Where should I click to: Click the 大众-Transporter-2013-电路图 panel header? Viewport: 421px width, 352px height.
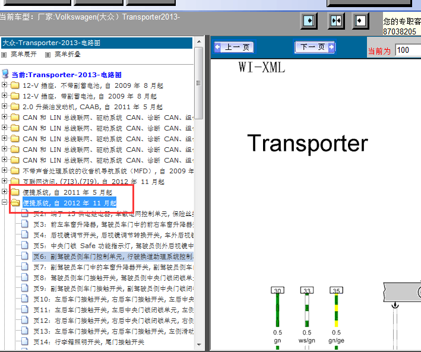point(97,43)
